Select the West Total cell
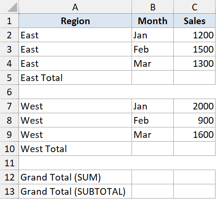Viewport: 216px width, 199px height. pyautogui.click(x=75, y=149)
